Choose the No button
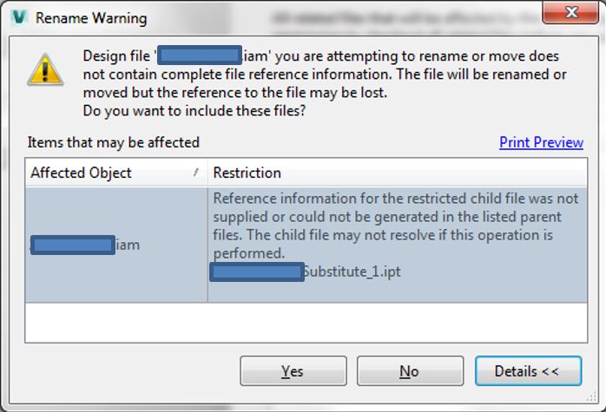 click(409, 371)
